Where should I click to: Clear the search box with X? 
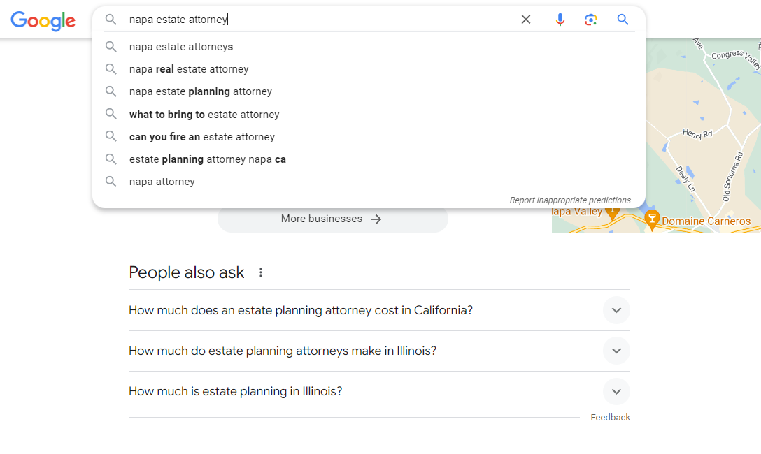525,20
